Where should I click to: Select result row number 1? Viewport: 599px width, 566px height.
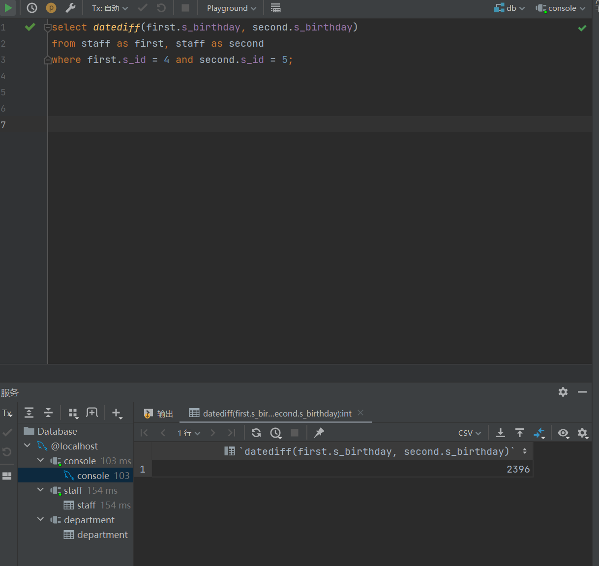[143, 469]
